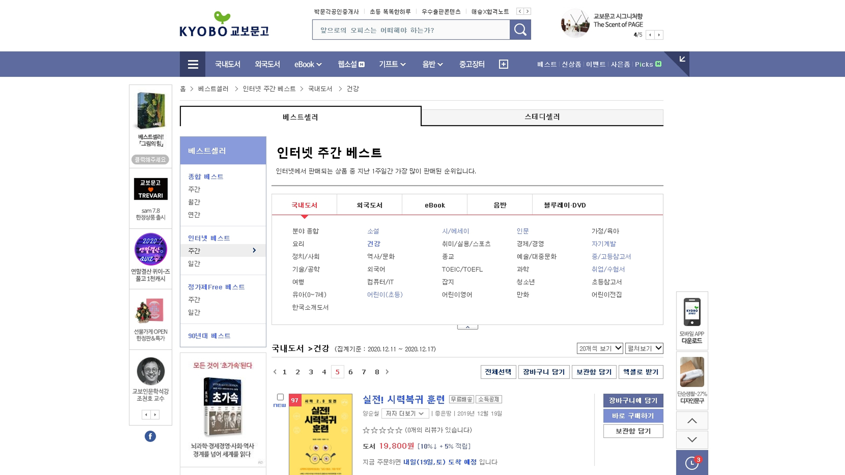Click the mobile app download phone icon

click(x=692, y=312)
